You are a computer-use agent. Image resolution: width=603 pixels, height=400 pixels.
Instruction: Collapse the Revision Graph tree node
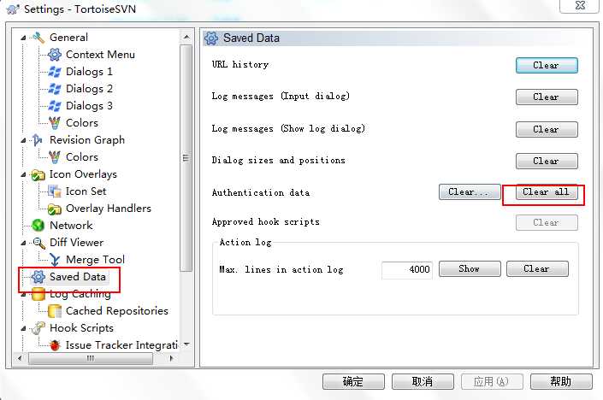click(x=23, y=140)
